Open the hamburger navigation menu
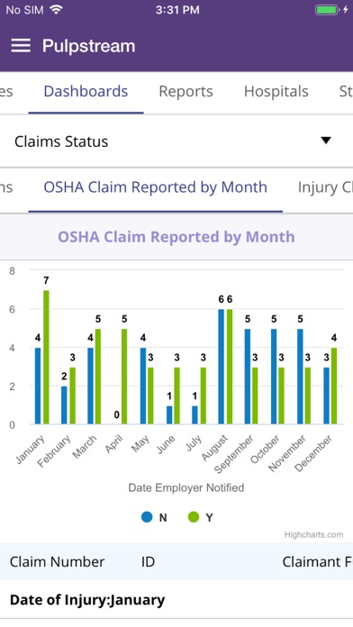Screen dimensions: 353x627 tap(21, 46)
